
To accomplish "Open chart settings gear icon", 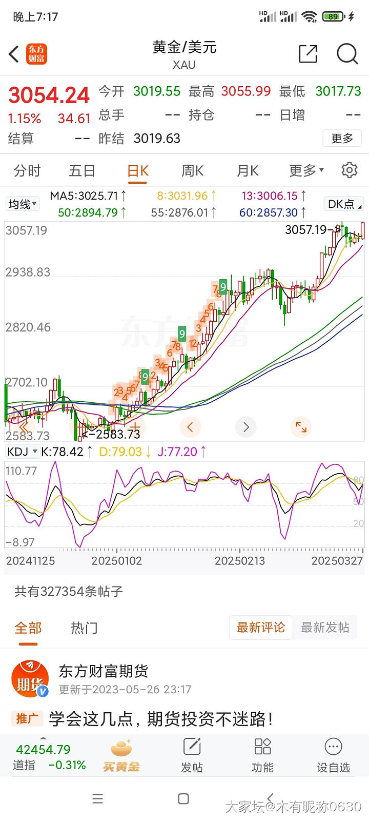I will (x=350, y=170).
